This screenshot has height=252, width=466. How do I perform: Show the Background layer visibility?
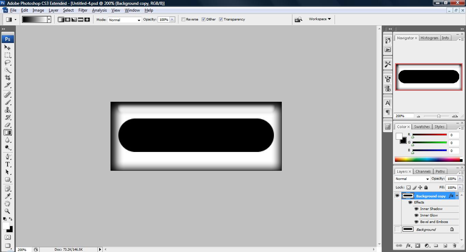click(397, 229)
